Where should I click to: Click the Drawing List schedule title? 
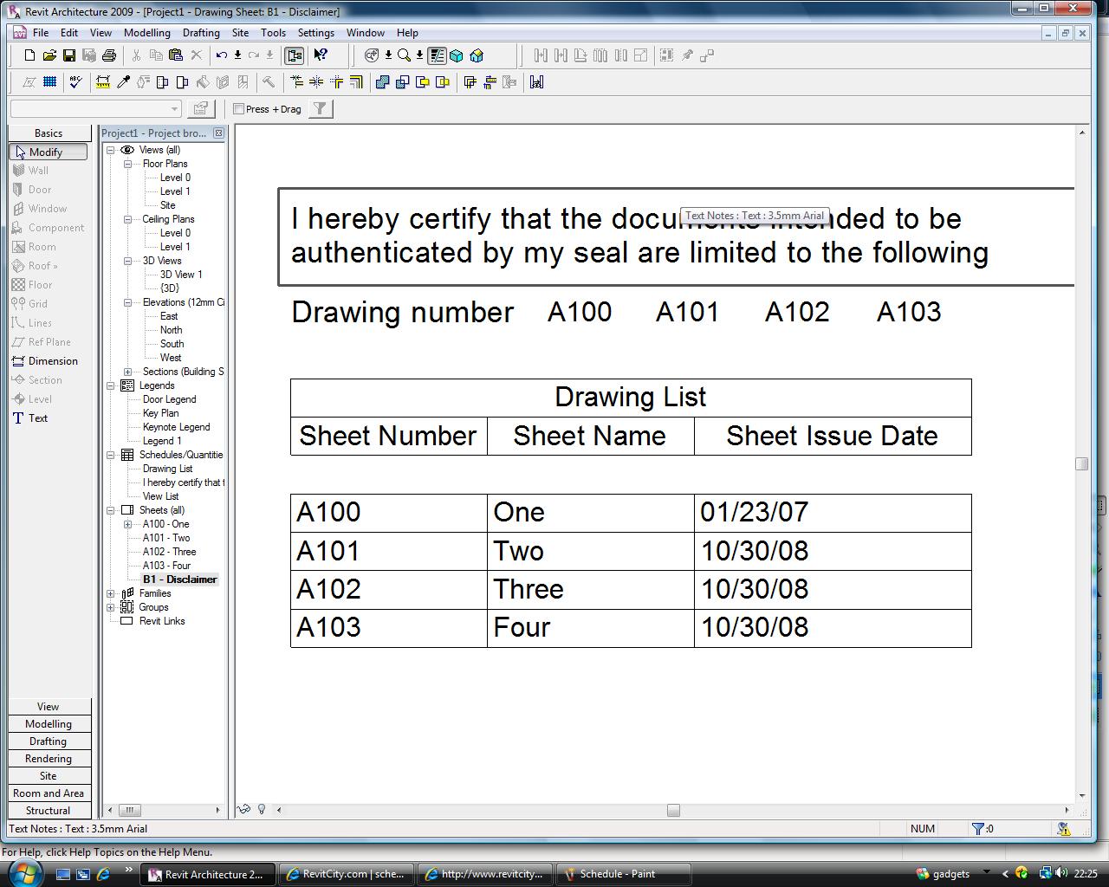click(631, 397)
